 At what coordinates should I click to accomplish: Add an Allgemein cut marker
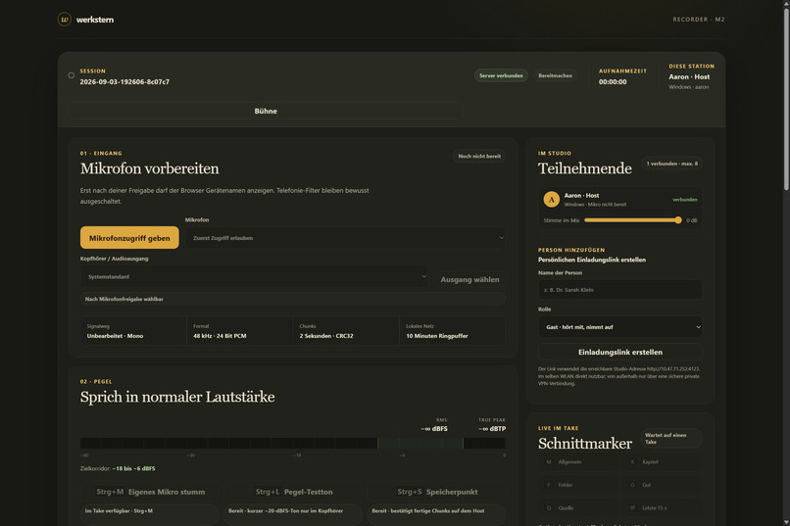pos(578,461)
